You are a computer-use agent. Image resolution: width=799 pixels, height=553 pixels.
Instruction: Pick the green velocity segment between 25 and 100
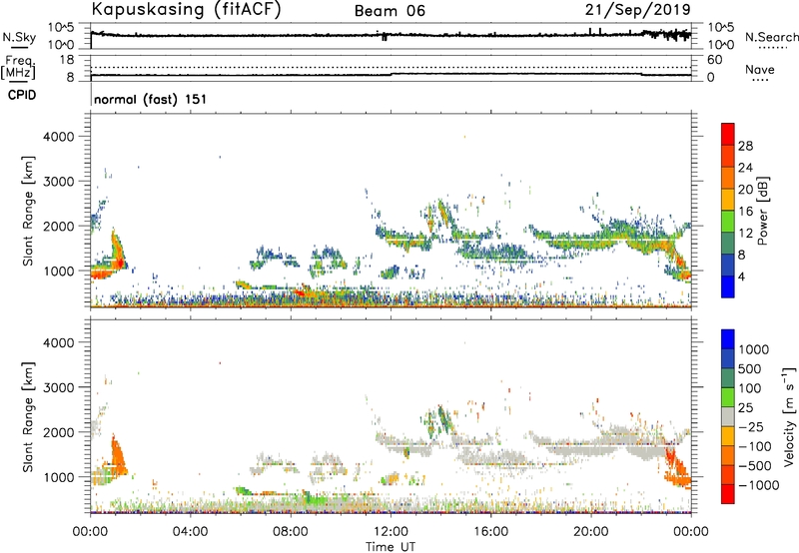pos(728,397)
